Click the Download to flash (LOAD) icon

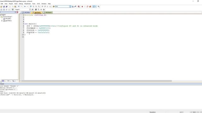click(13, 10)
